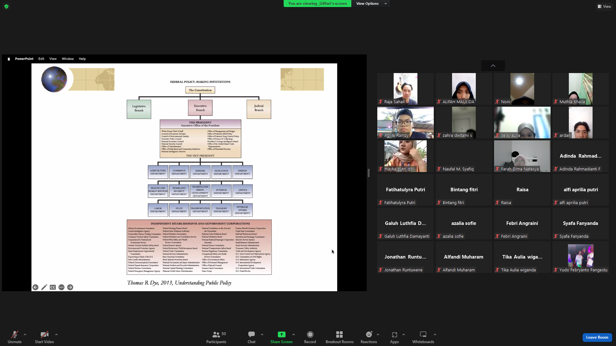Toggle Start Video camera icon
Image resolution: width=616 pixels, height=346 pixels.
pos(44,334)
